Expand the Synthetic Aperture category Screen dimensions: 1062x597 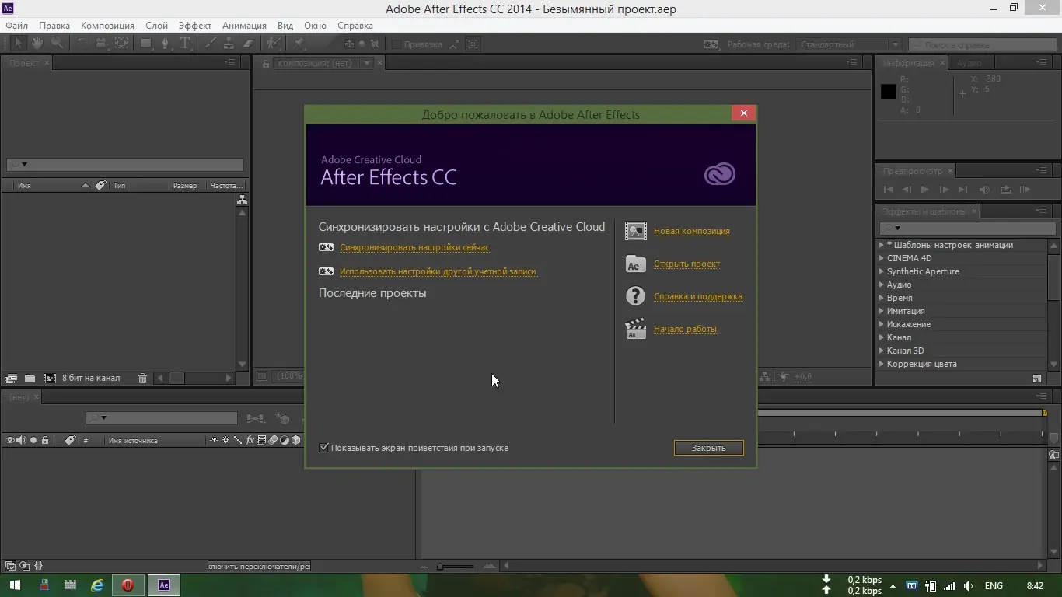tap(881, 271)
